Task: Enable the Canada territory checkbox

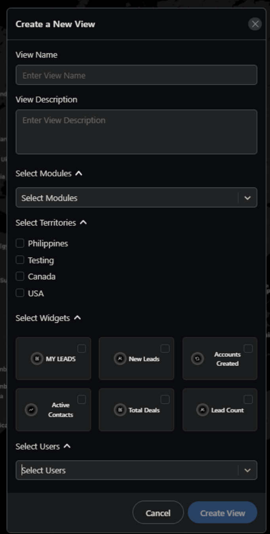Action: [x=20, y=276]
